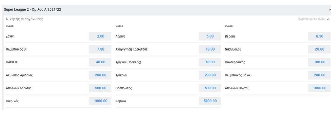331x115 pixels.
Task: Choose Απόλλων Πόντου odds 1000.00
Action: [319, 88]
